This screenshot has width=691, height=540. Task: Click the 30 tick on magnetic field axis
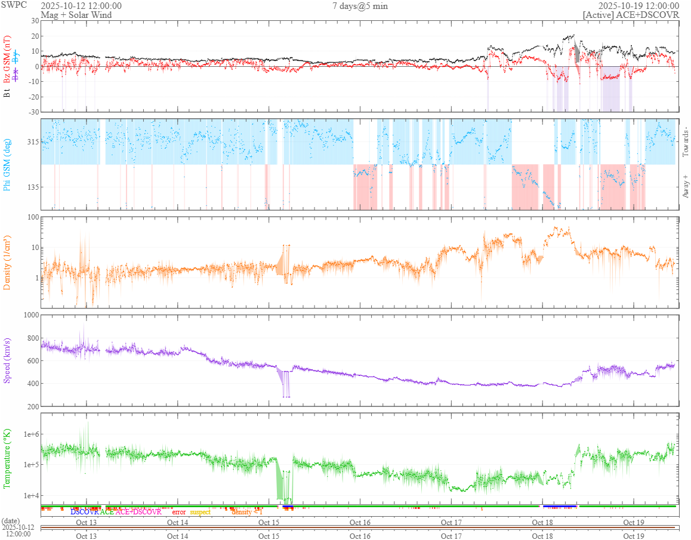[x=35, y=21]
